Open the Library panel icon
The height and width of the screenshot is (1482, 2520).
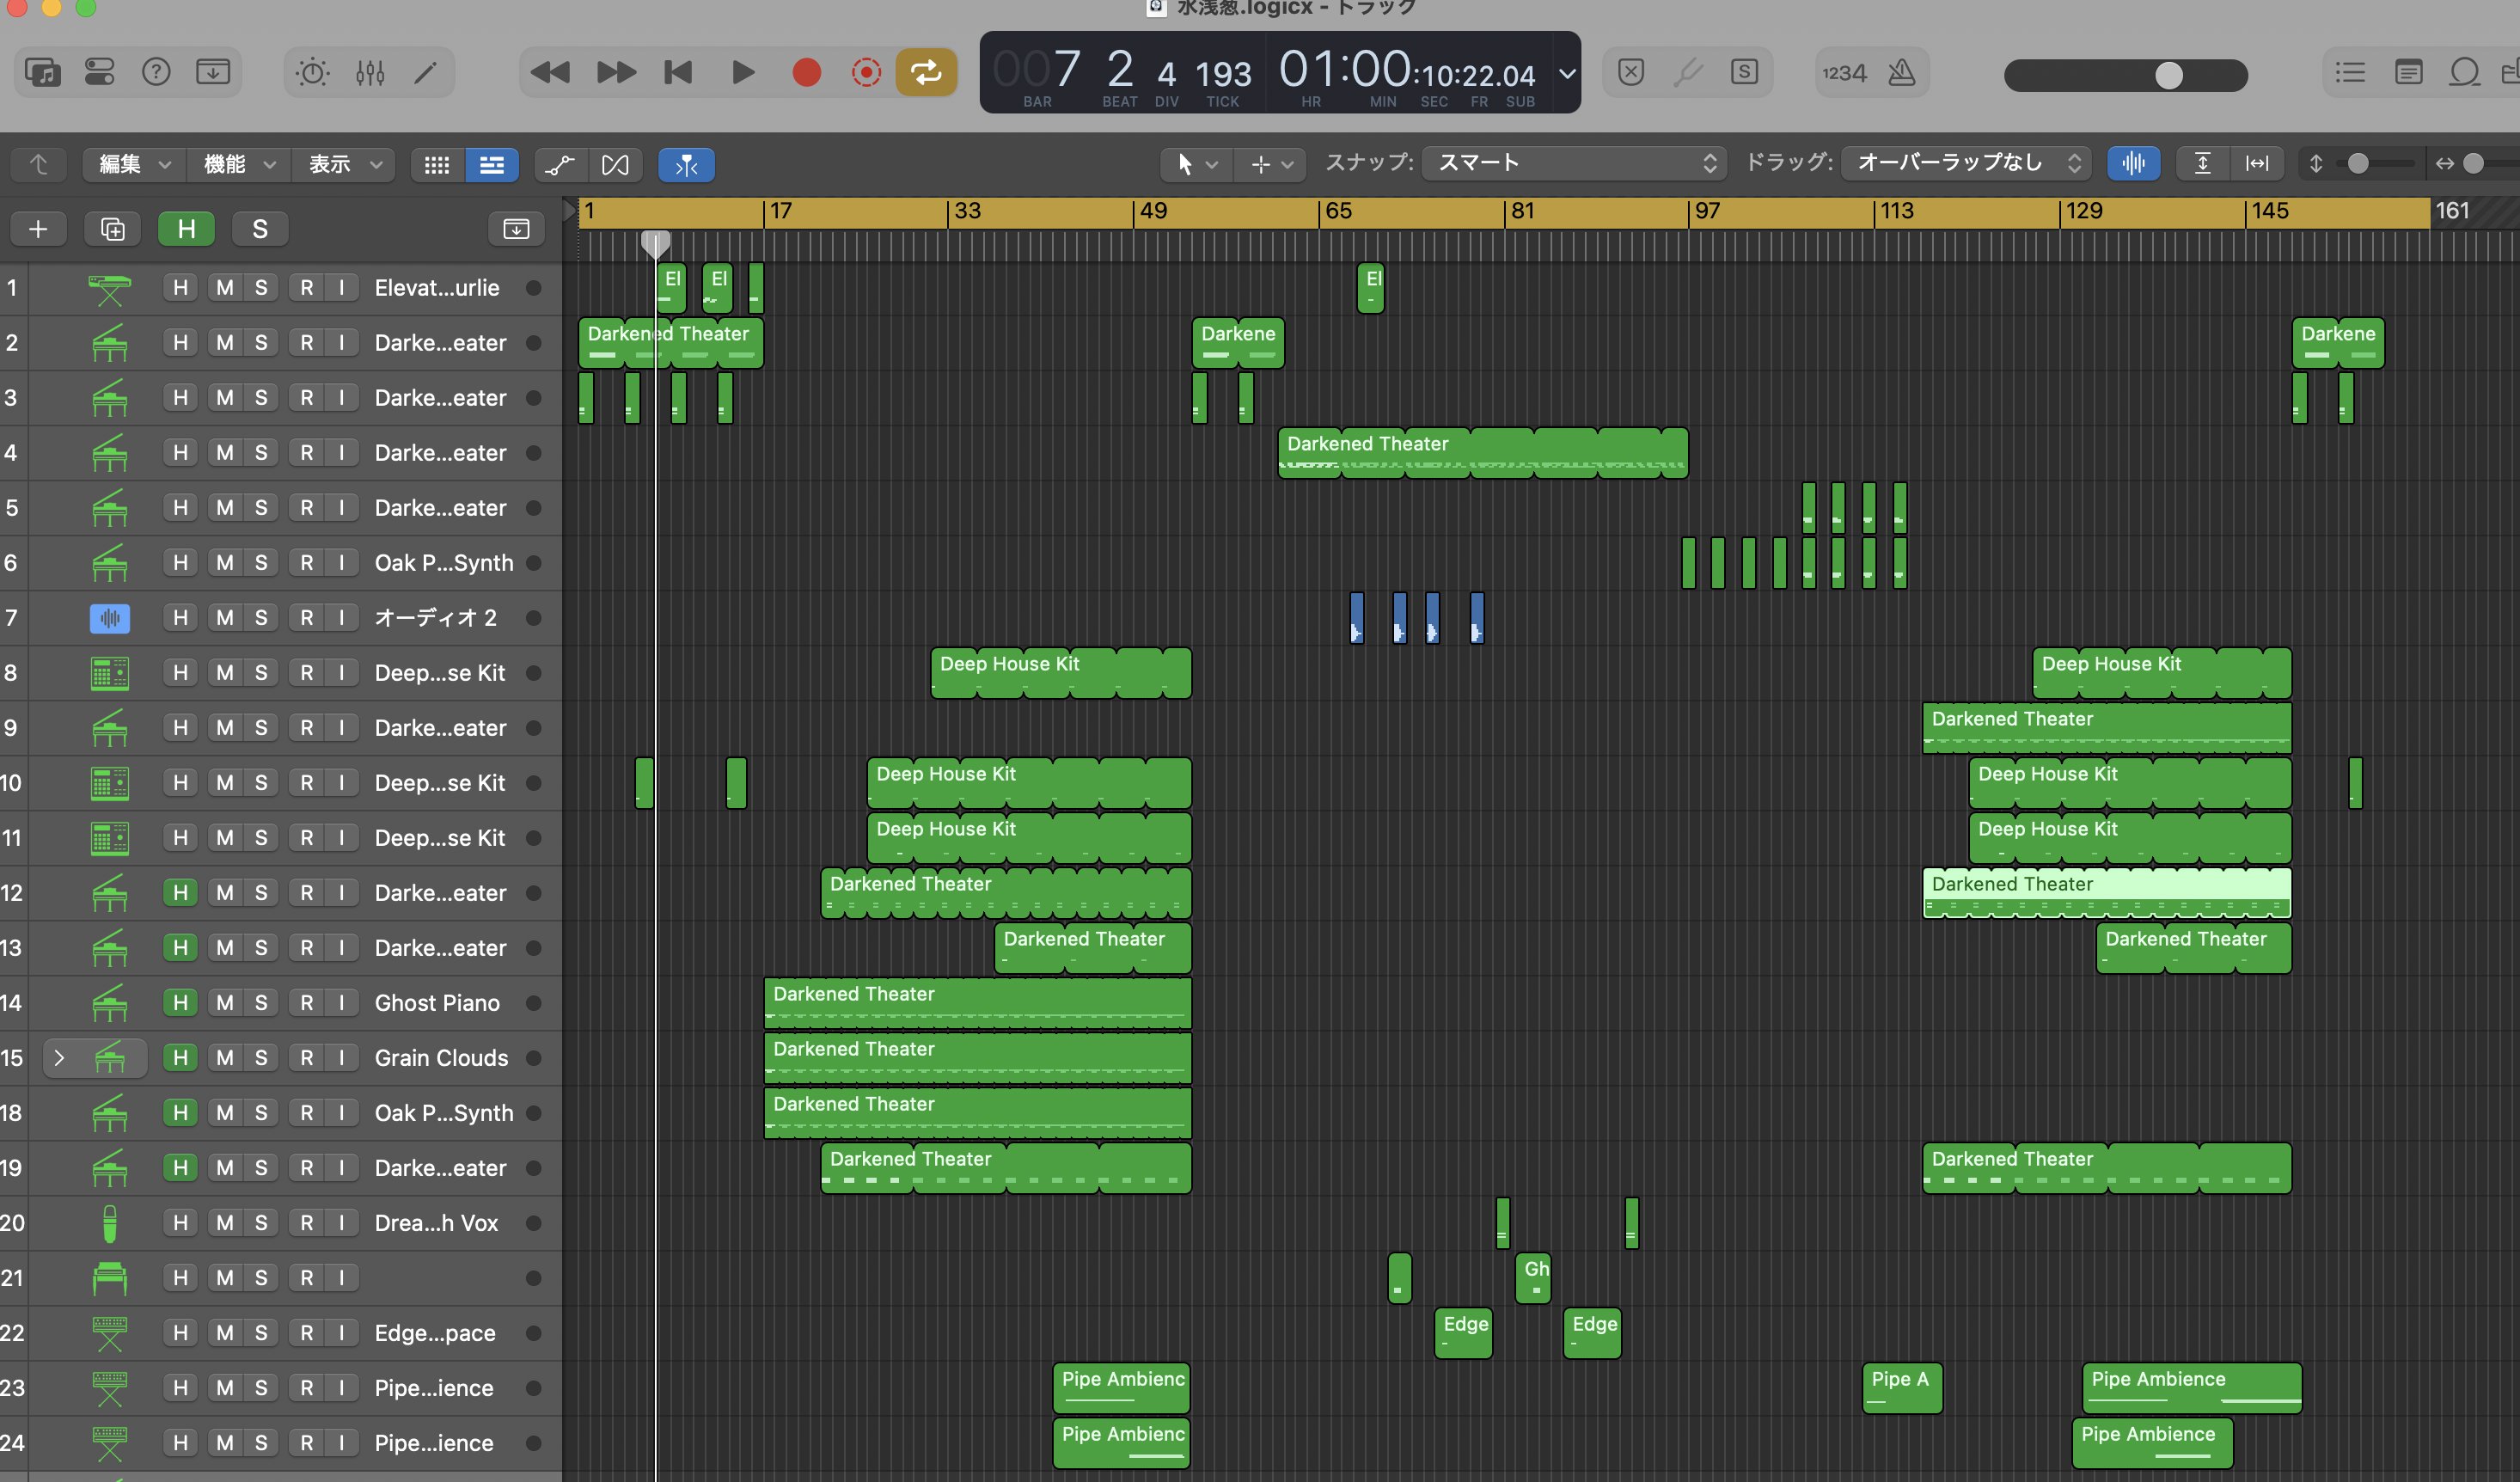point(43,72)
